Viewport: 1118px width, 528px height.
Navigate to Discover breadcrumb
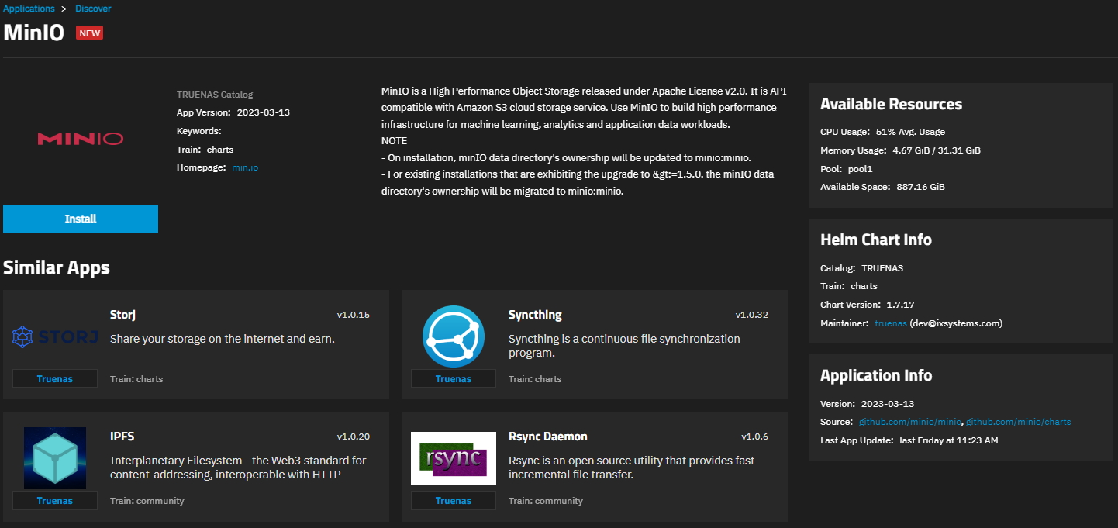pyautogui.click(x=93, y=9)
